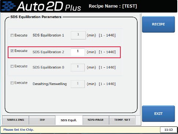Click SDS Equilibration 2 minutes field
The width and height of the screenshot is (178, 134).
pyautogui.click(x=78, y=52)
